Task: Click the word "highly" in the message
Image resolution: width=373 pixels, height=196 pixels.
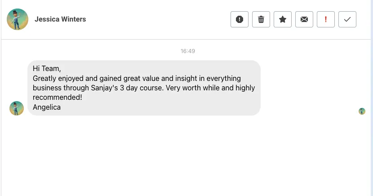Action: click(245, 88)
